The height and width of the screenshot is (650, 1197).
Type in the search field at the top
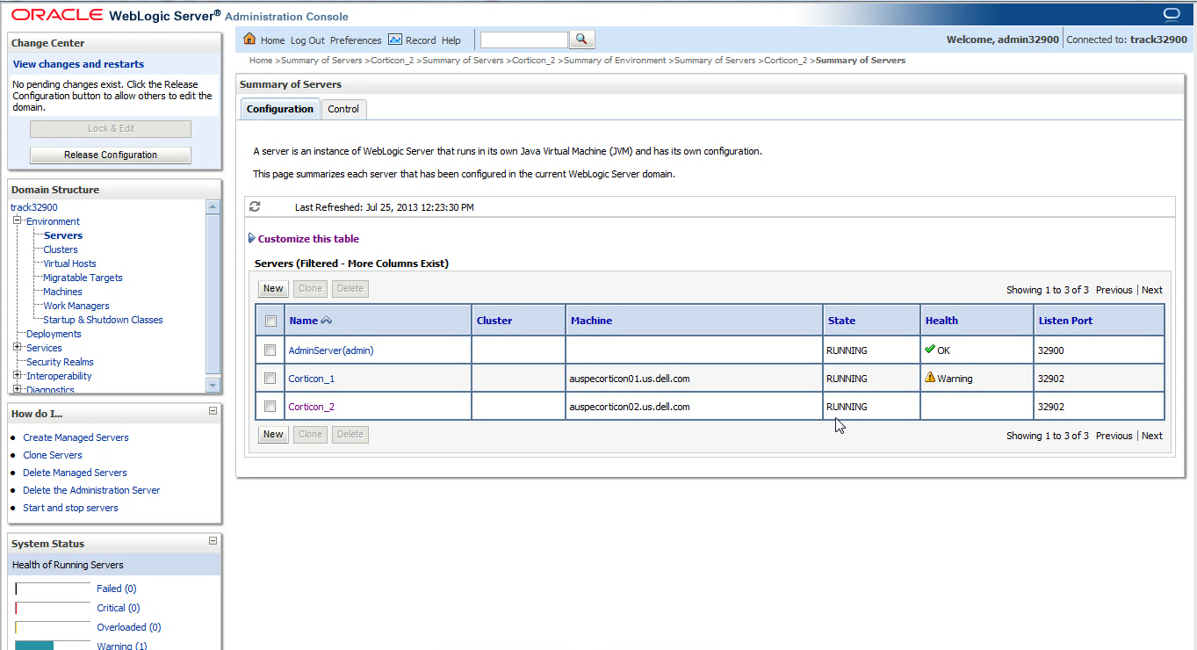pyautogui.click(x=523, y=39)
